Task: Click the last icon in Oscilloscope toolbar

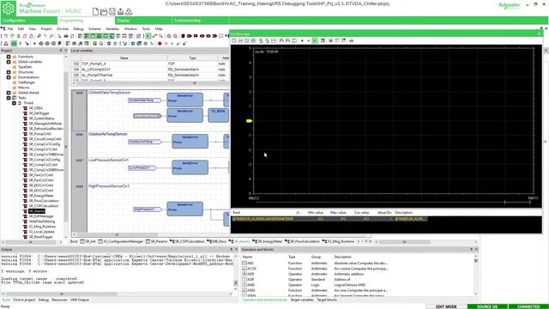Action: pos(351,40)
